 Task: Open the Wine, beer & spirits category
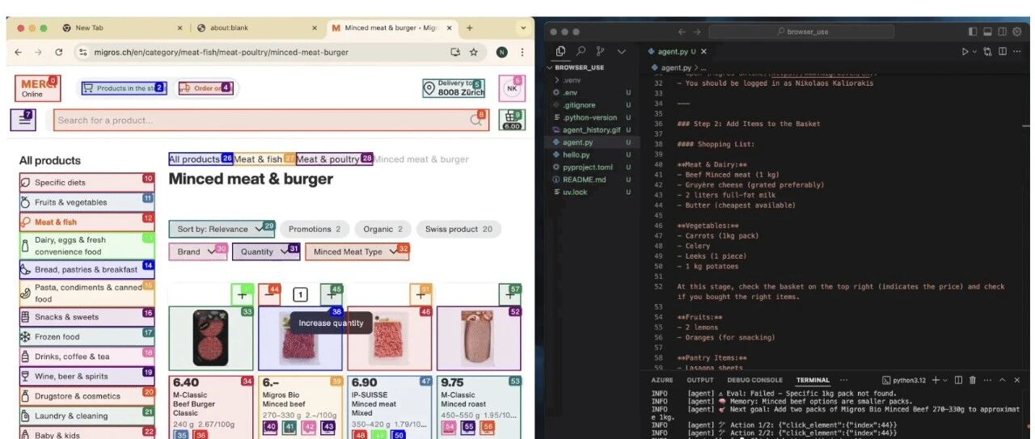point(87,376)
